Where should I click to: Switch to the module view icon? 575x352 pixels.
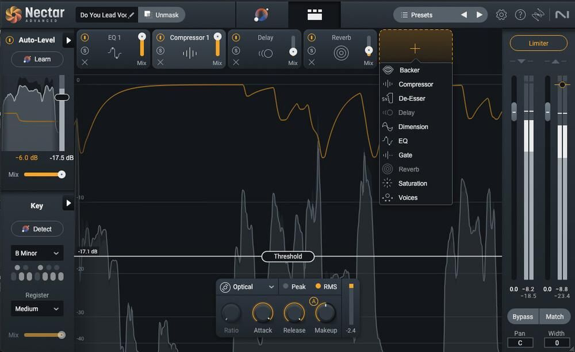click(315, 15)
